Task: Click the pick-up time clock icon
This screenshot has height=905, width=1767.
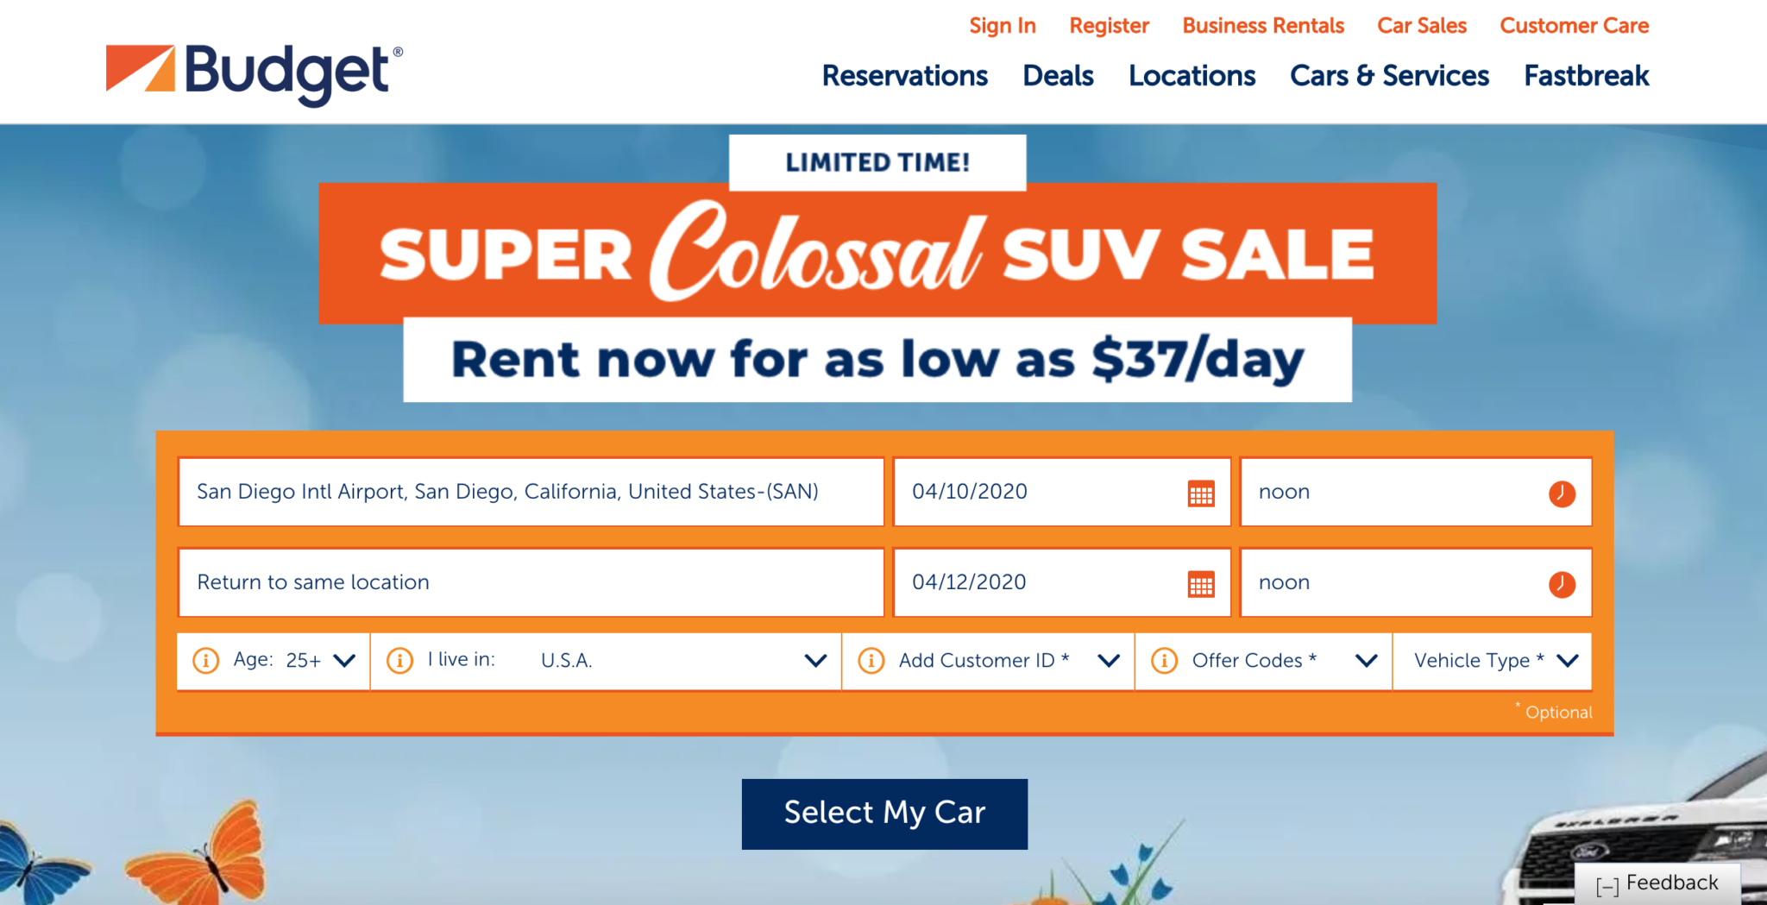Action: pos(1562,493)
